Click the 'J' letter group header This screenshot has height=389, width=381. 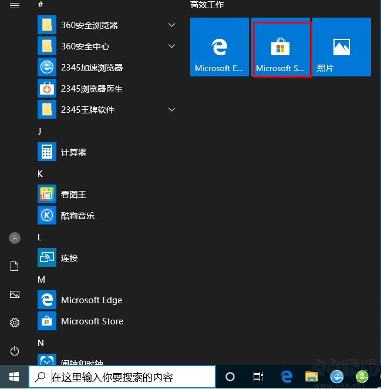pos(40,130)
